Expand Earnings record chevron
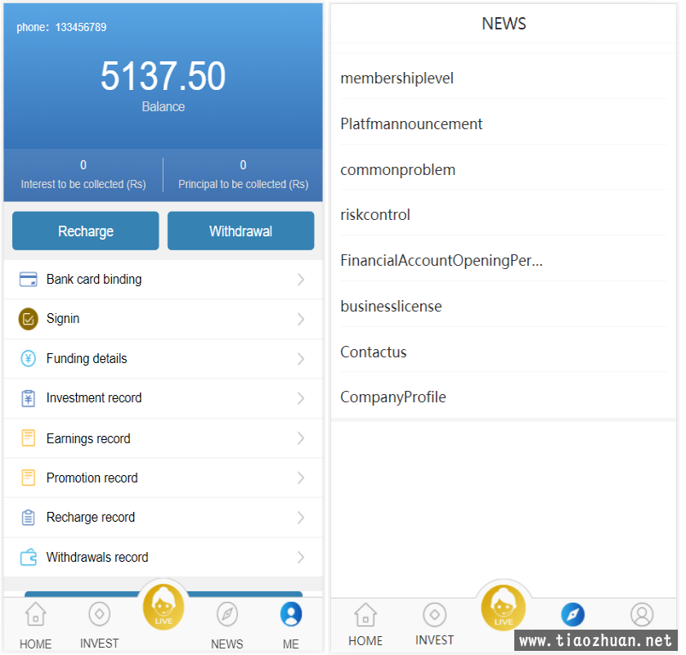686x655 pixels. point(301,438)
